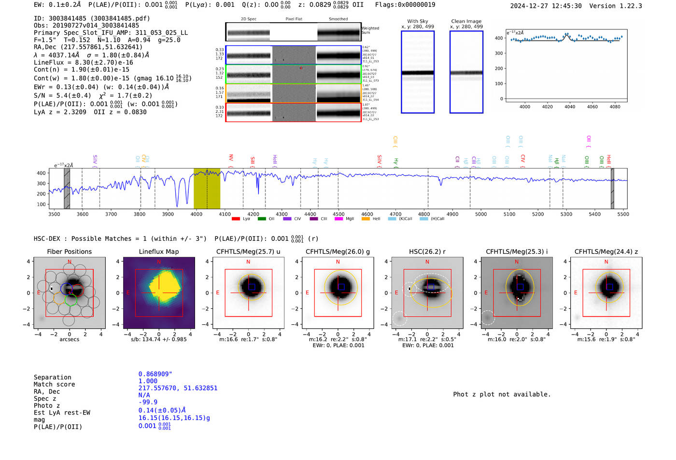Open the Lineflux Map image
Image resolution: width=676 pixels, height=460 pixels.
point(159,293)
